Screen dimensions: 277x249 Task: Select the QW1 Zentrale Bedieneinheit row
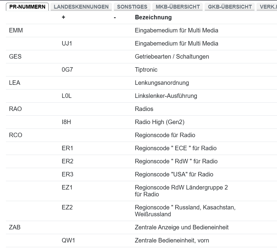(141, 240)
